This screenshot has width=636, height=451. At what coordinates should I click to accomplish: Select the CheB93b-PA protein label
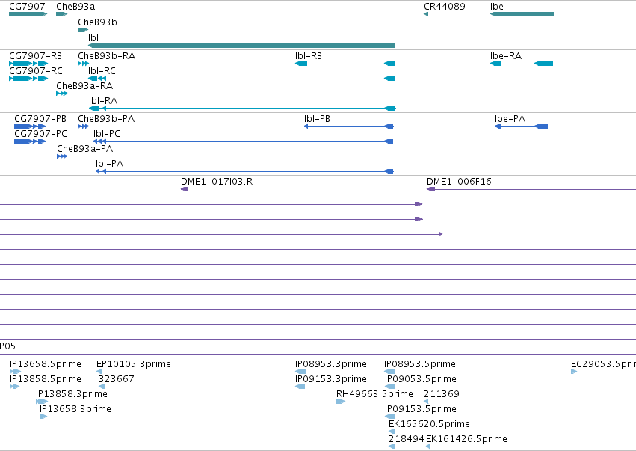106,119
